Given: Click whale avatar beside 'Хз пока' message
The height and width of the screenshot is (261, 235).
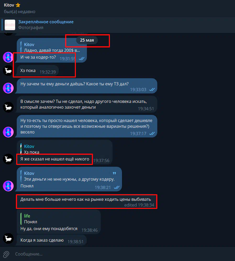Looking at the screenshot, I should tap(8, 71).
